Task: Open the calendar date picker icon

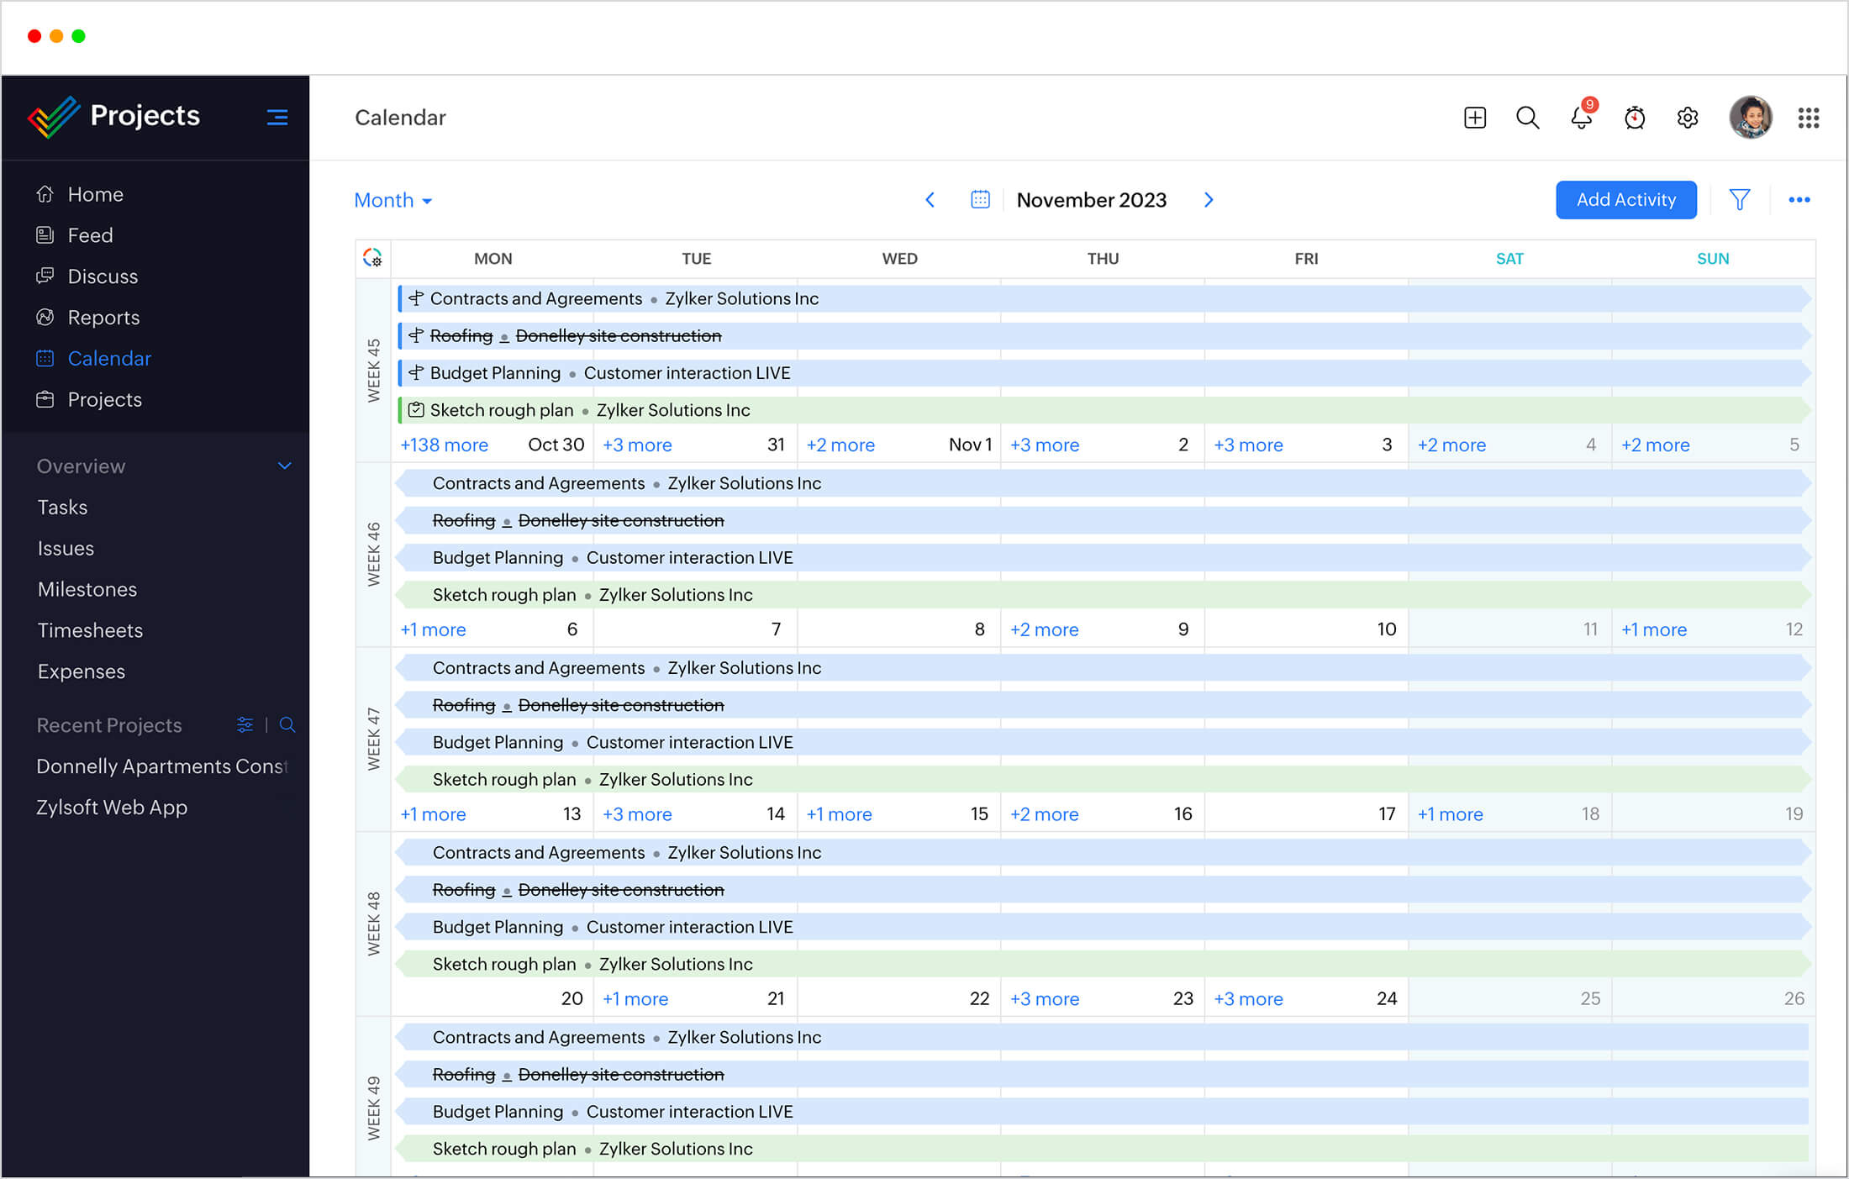Action: pos(978,201)
